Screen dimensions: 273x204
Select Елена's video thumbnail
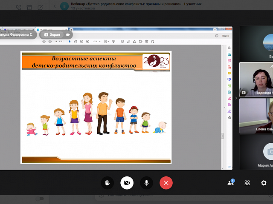coord(256,116)
